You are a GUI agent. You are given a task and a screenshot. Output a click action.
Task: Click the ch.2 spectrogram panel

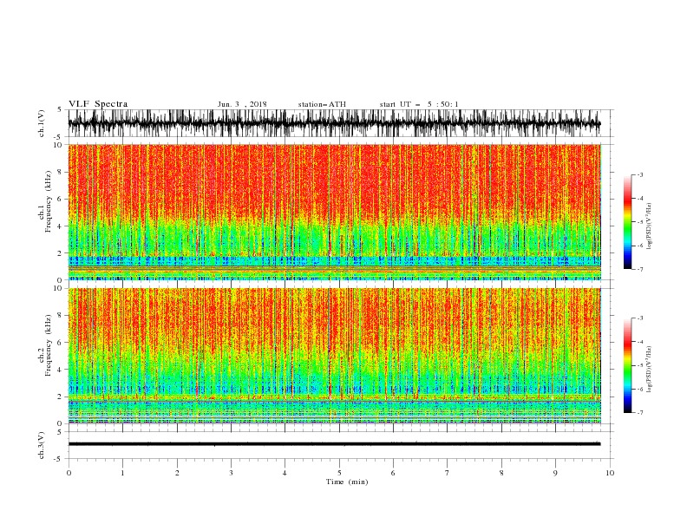coord(334,356)
